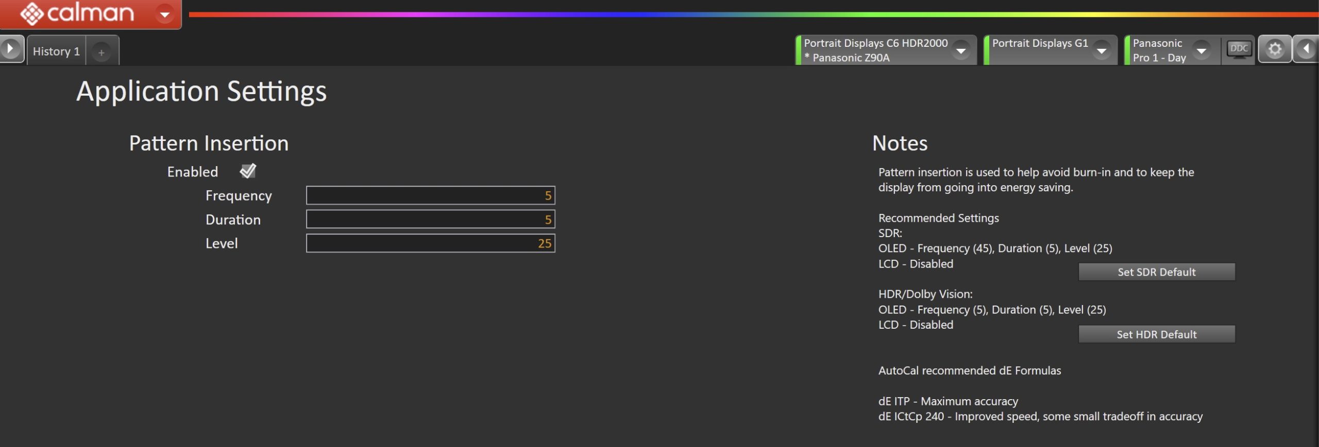The image size is (1319, 447).
Task: Click the DDC display control icon
Action: 1239,49
